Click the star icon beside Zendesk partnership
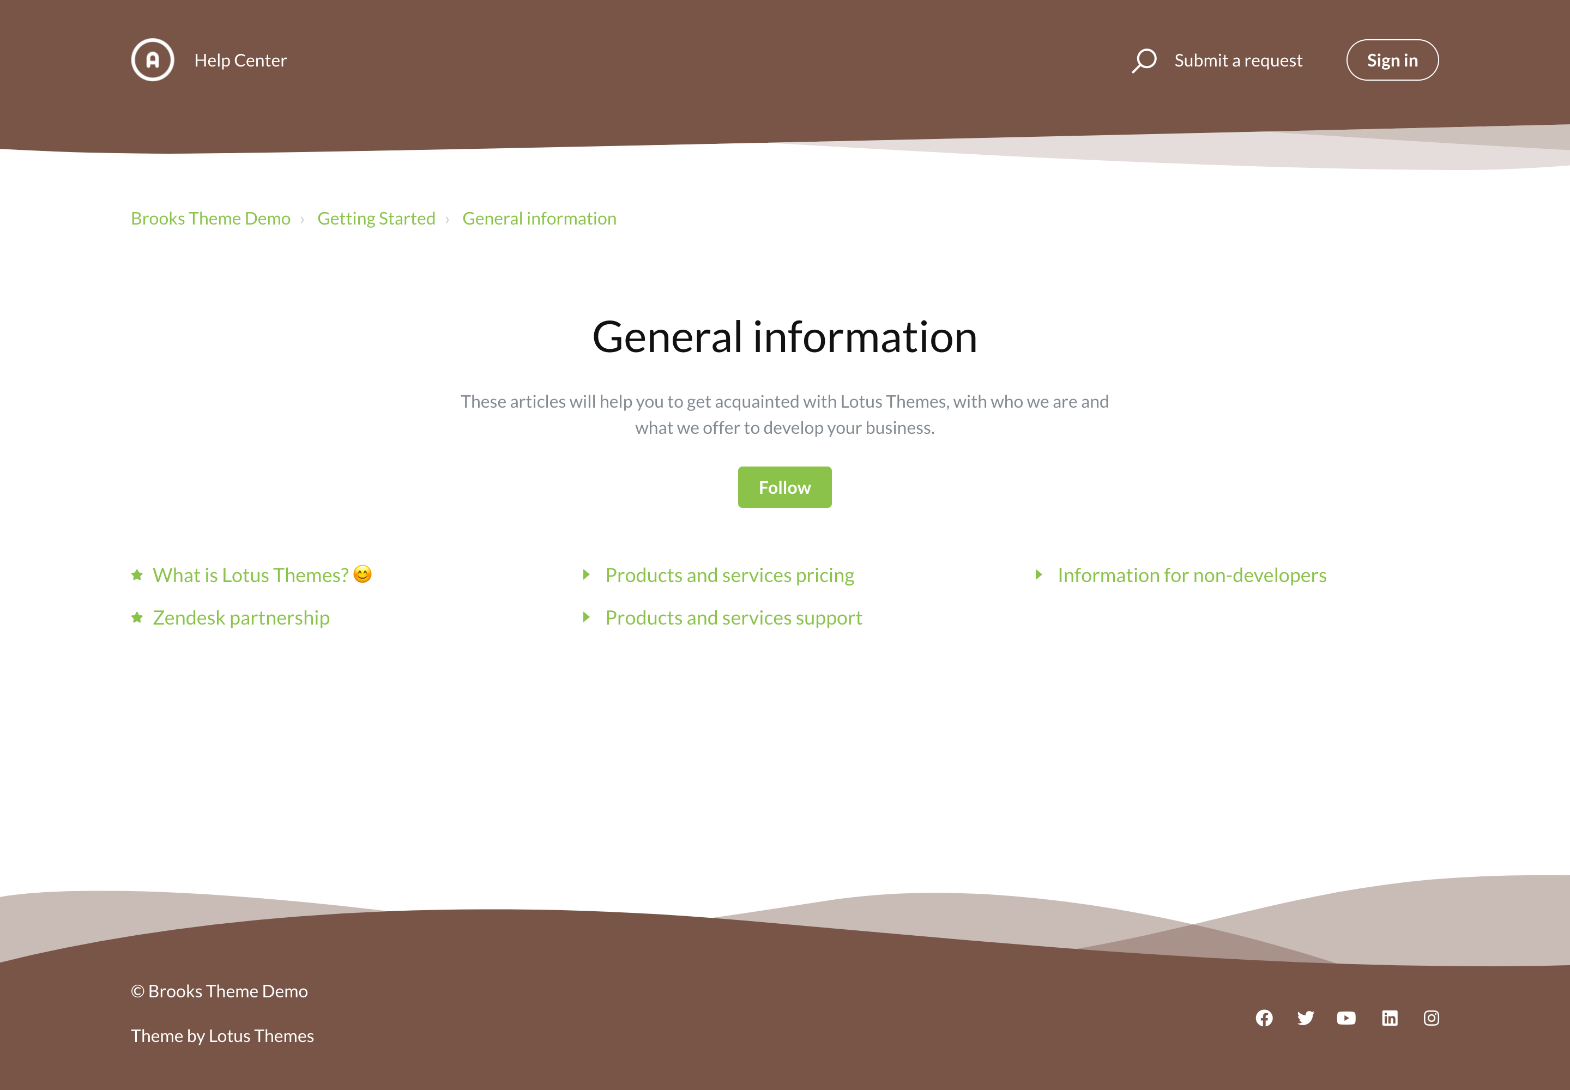The image size is (1570, 1090). 137,617
